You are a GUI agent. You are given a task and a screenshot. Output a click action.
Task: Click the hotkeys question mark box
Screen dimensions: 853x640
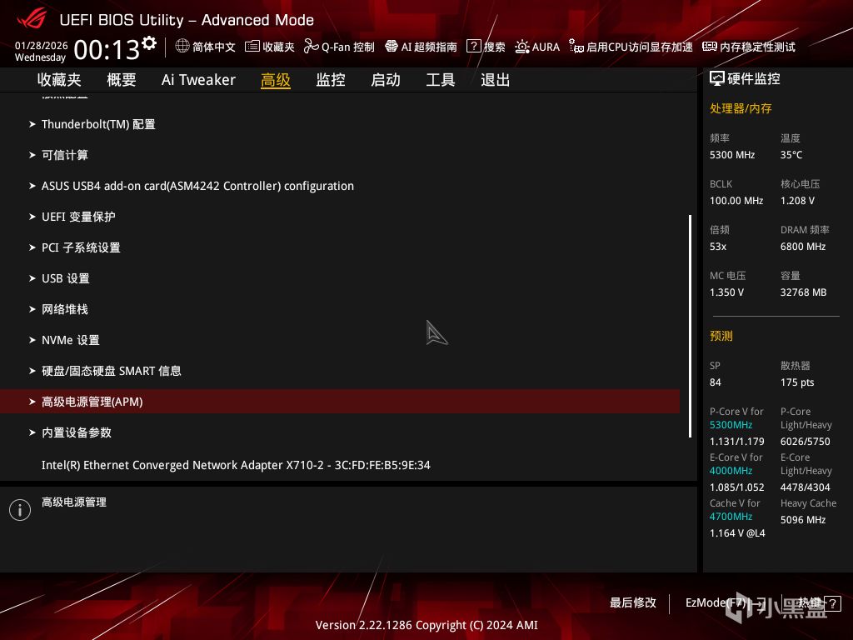[x=832, y=603]
